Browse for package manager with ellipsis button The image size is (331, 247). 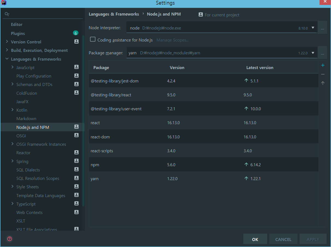click(323, 53)
